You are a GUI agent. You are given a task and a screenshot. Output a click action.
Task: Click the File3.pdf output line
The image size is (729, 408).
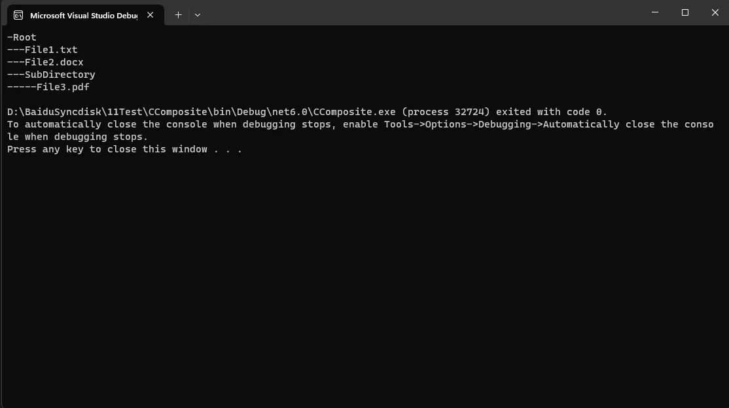48,88
